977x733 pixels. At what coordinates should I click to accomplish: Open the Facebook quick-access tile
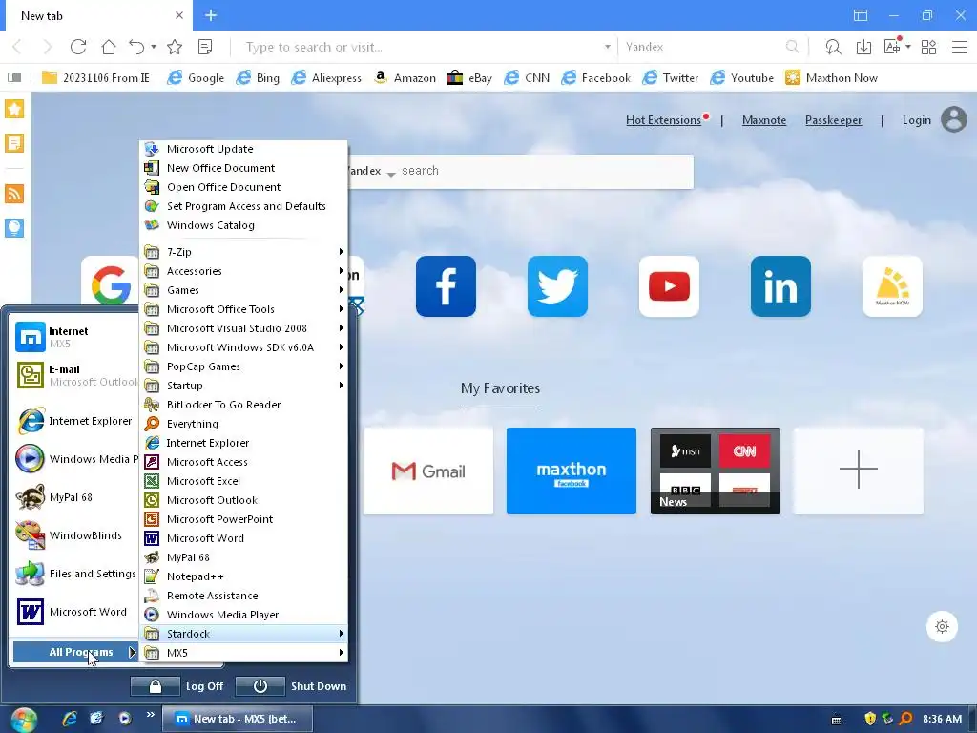pos(446,286)
